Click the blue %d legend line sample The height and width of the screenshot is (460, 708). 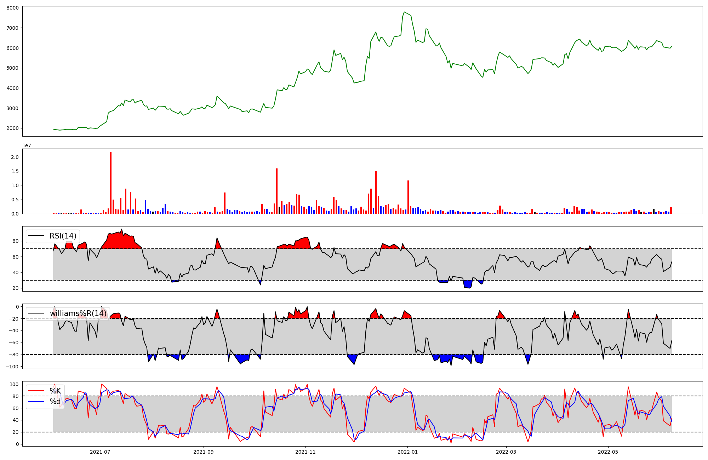[36, 401]
